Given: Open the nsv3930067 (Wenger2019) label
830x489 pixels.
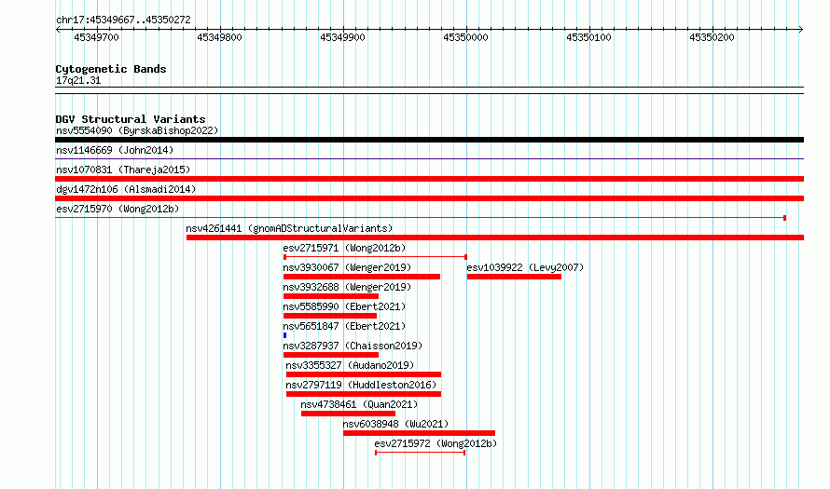Looking at the screenshot, I should pos(347,267).
